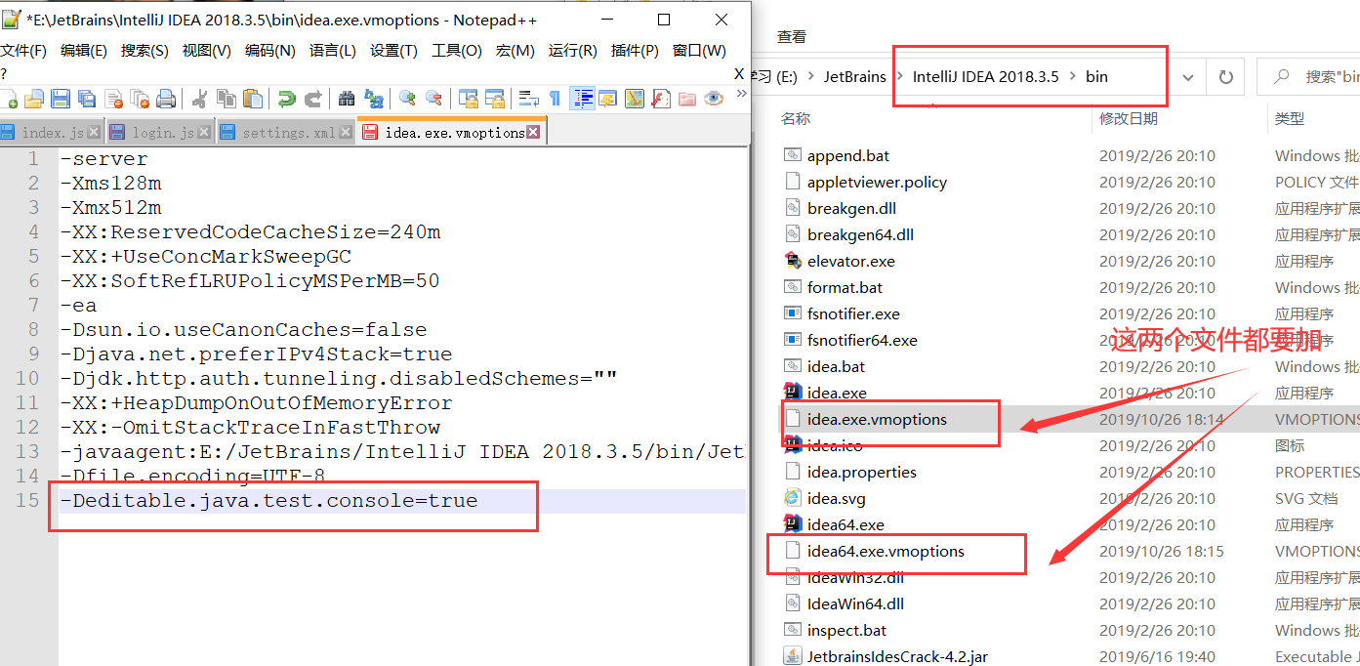Show the Document Map panel icon
1360x666 pixels.
635,99
